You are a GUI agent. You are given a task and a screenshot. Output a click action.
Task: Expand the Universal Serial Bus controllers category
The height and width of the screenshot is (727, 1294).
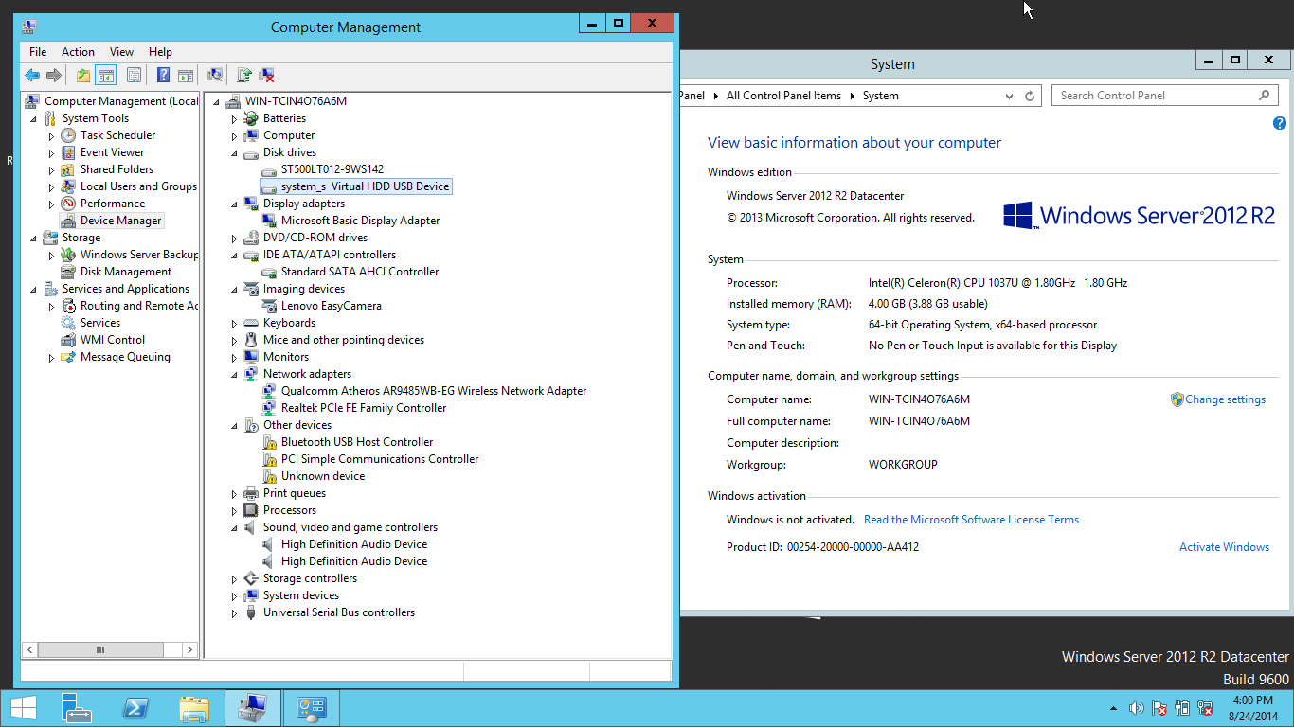click(x=235, y=613)
